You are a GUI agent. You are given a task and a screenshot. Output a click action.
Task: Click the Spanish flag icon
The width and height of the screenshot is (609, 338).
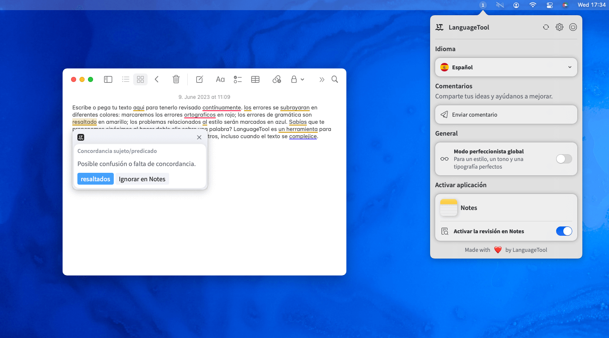444,67
